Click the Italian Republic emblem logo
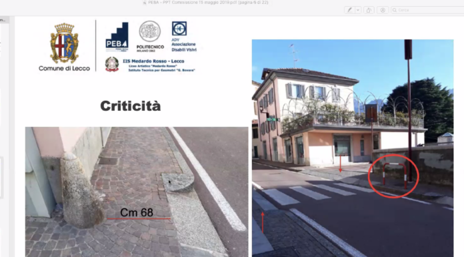 [112, 64]
